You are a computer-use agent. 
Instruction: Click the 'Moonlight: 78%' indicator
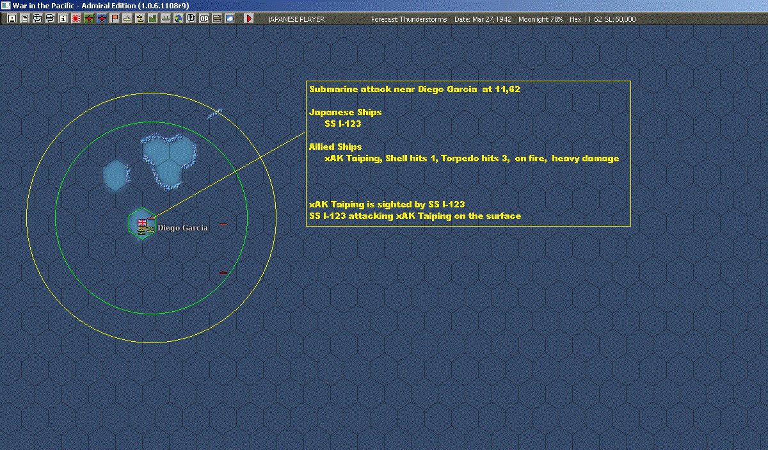pos(541,19)
